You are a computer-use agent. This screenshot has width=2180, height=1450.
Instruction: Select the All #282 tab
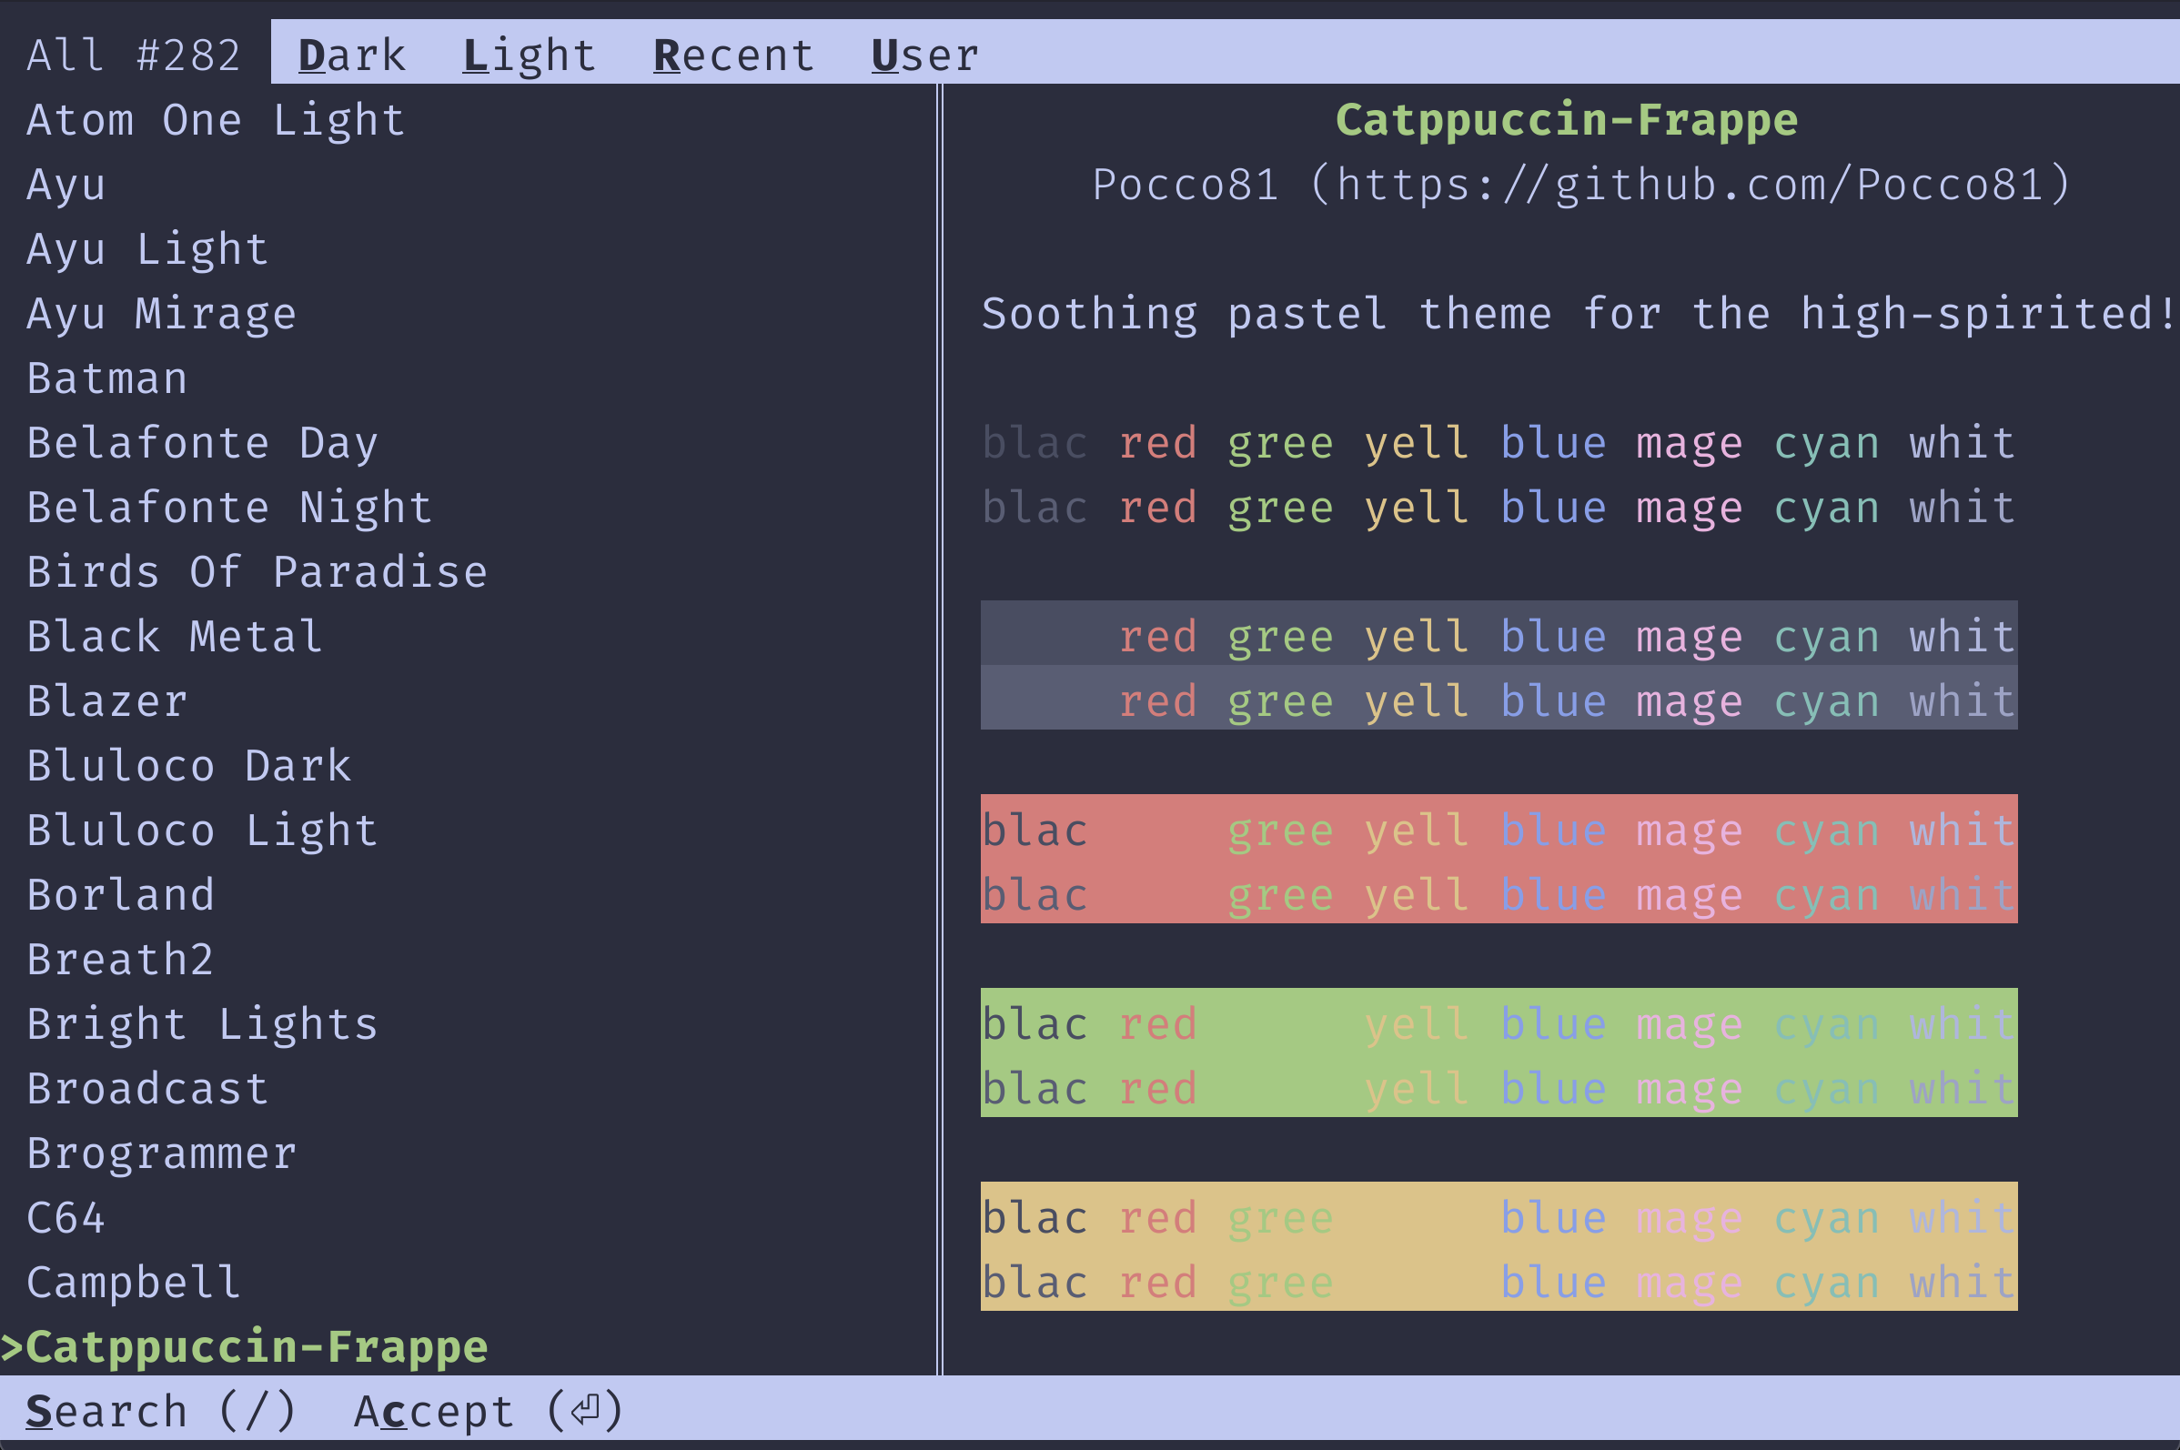pos(134,55)
